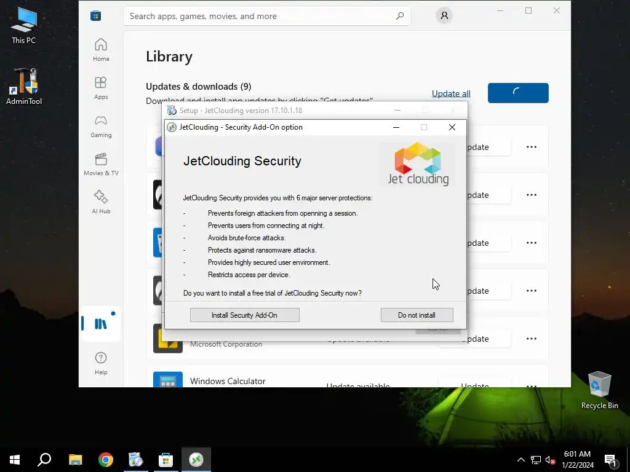Viewport: 630px width, 472px height.
Task: Click the magnifier search icon in Store
Action: (400, 16)
